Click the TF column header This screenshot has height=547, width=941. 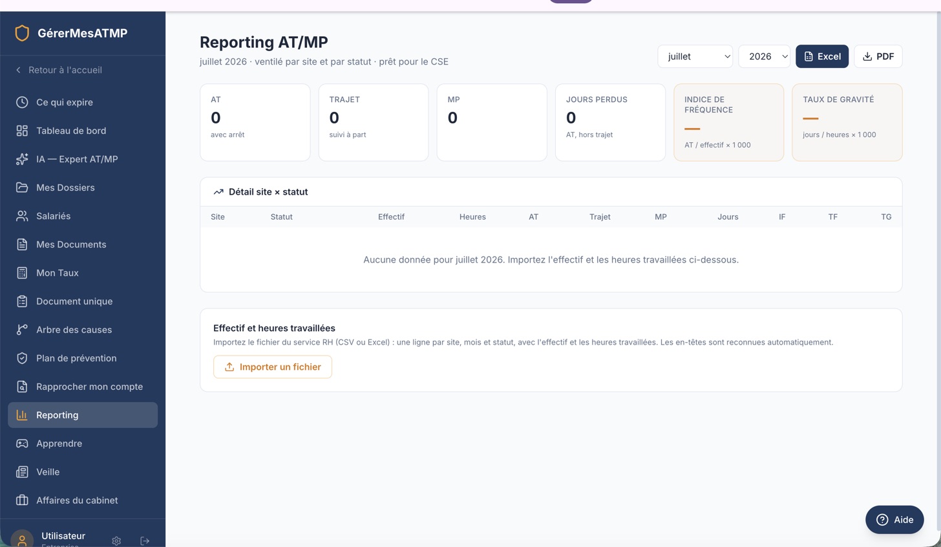click(x=833, y=217)
